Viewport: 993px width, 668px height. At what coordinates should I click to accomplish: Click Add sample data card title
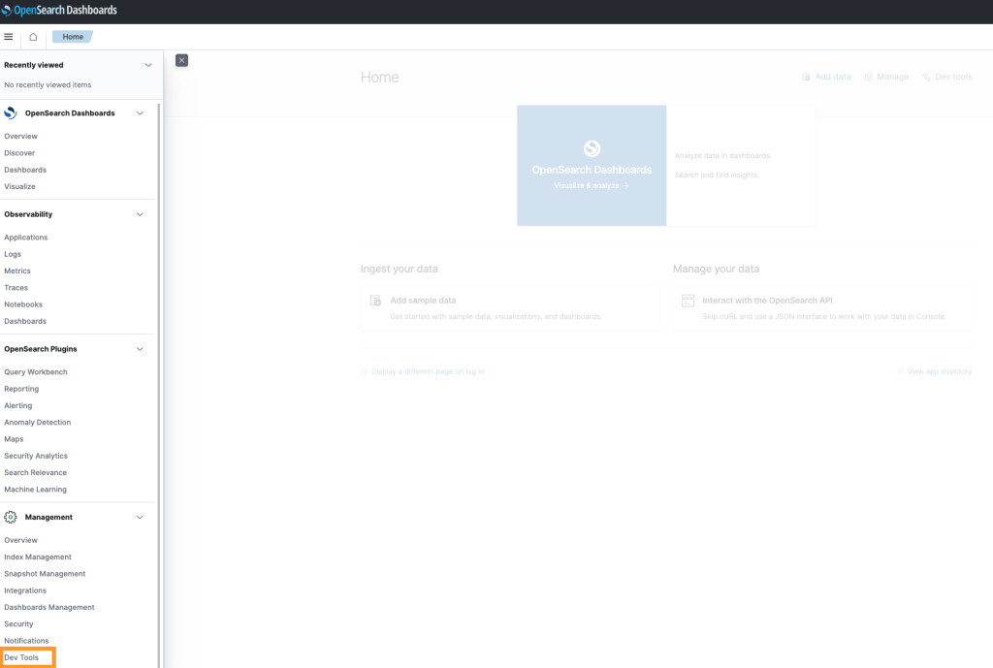click(x=423, y=301)
